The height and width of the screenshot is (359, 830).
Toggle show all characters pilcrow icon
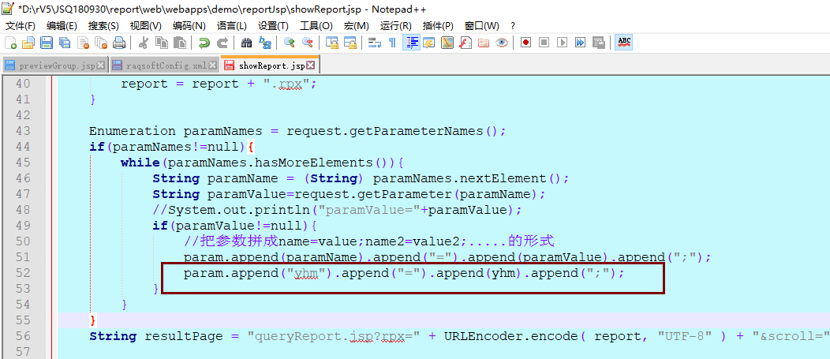point(392,43)
